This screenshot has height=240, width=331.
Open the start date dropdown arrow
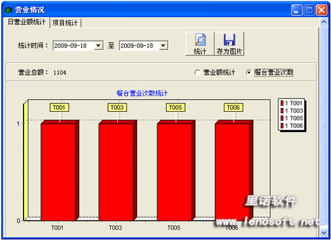(x=98, y=46)
